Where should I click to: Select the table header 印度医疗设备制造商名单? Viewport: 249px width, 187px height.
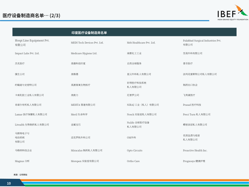(89, 33)
